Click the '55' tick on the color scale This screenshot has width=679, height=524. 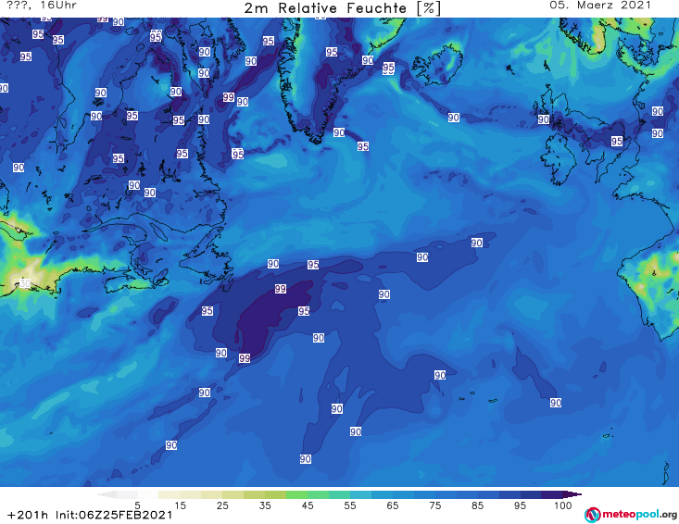[x=350, y=505]
